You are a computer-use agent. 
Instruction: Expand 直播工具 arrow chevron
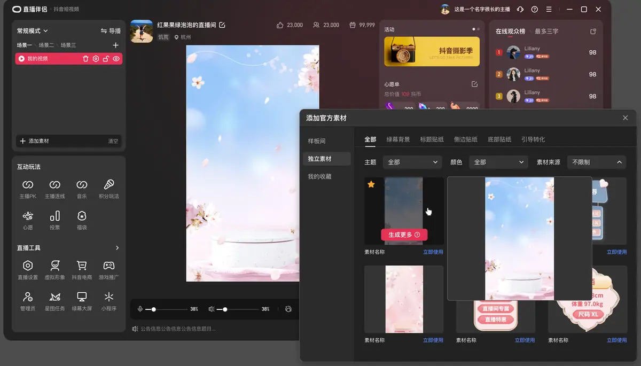[x=117, y=248]
